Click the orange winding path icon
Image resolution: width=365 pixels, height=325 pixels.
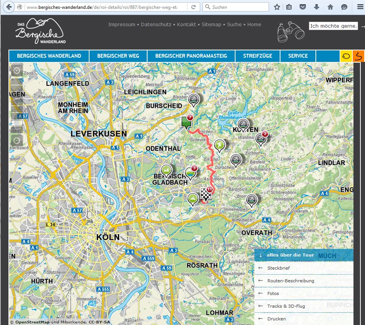(358, 56)
